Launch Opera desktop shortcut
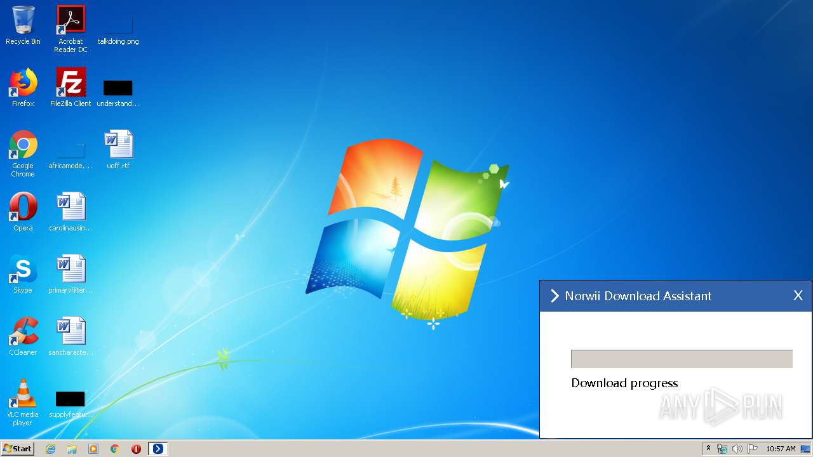Viewport: 813px width, 457px height. (x=23, y=212)
